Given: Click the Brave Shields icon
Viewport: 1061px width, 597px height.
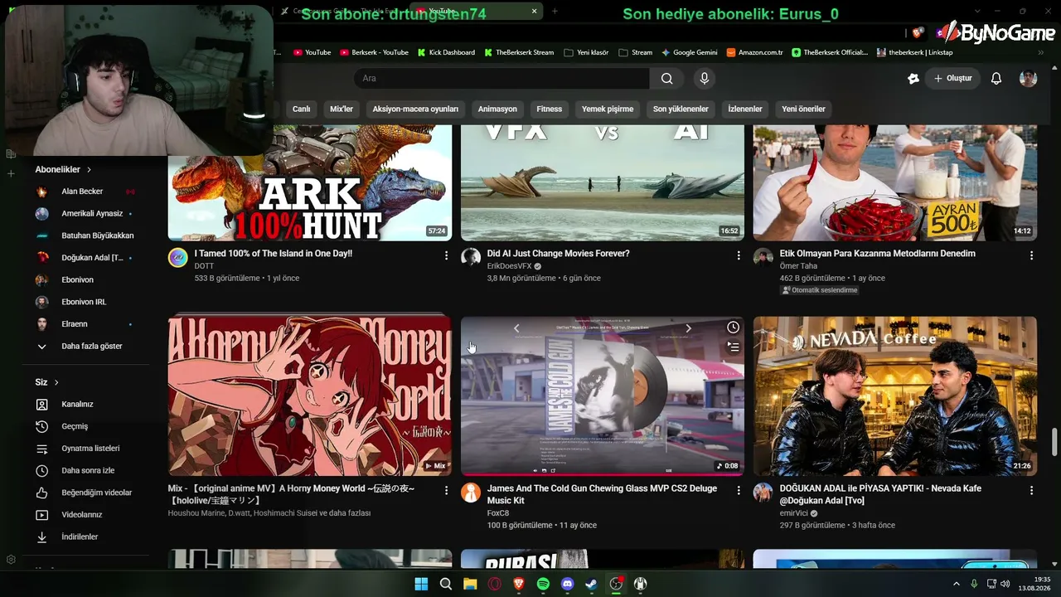Looking at the screenshot, I should point(917,33).
